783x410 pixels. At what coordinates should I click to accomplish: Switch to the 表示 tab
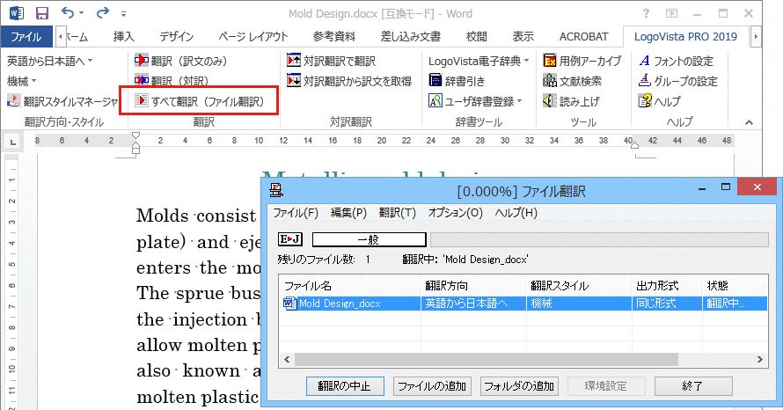(x=523, y=36)
